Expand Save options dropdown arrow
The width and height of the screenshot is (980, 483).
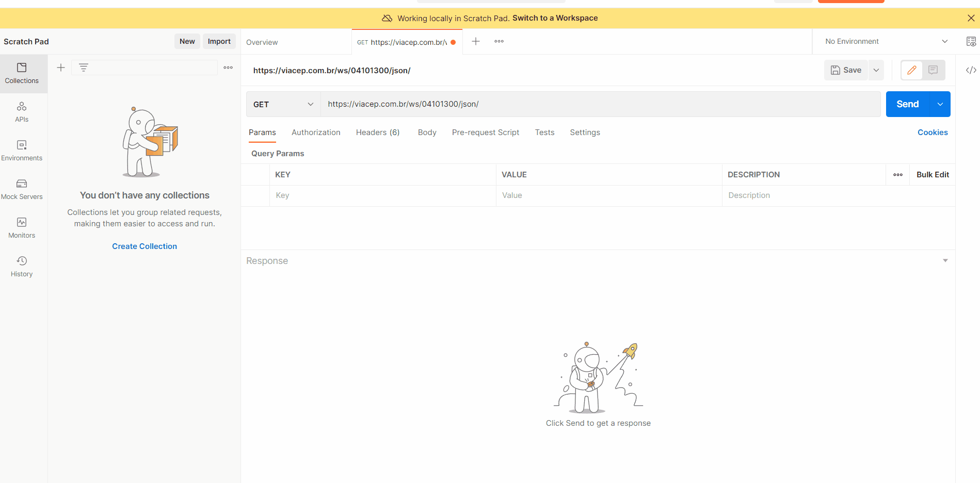[x=876, y=70]
